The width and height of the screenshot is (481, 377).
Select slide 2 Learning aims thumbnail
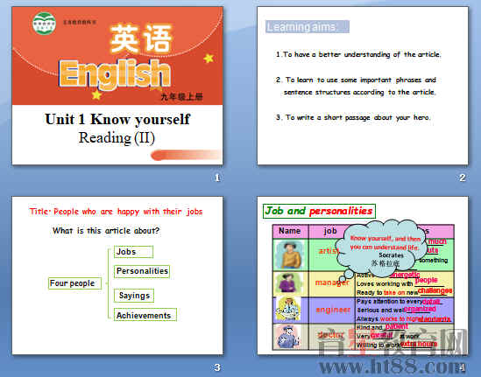point(363,86)
